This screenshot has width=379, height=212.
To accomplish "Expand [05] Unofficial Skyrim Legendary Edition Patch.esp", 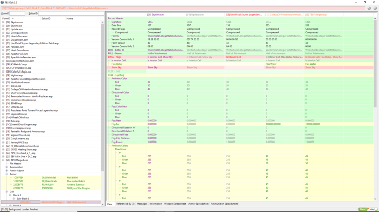I will 3,43.
